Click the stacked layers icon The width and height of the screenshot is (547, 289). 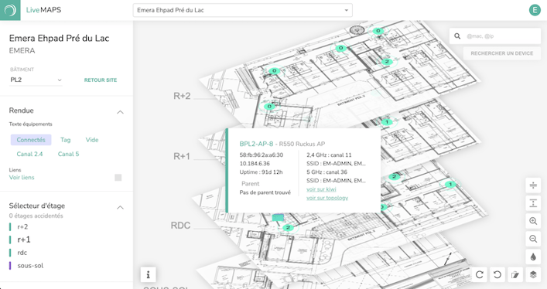coord(533,275)
